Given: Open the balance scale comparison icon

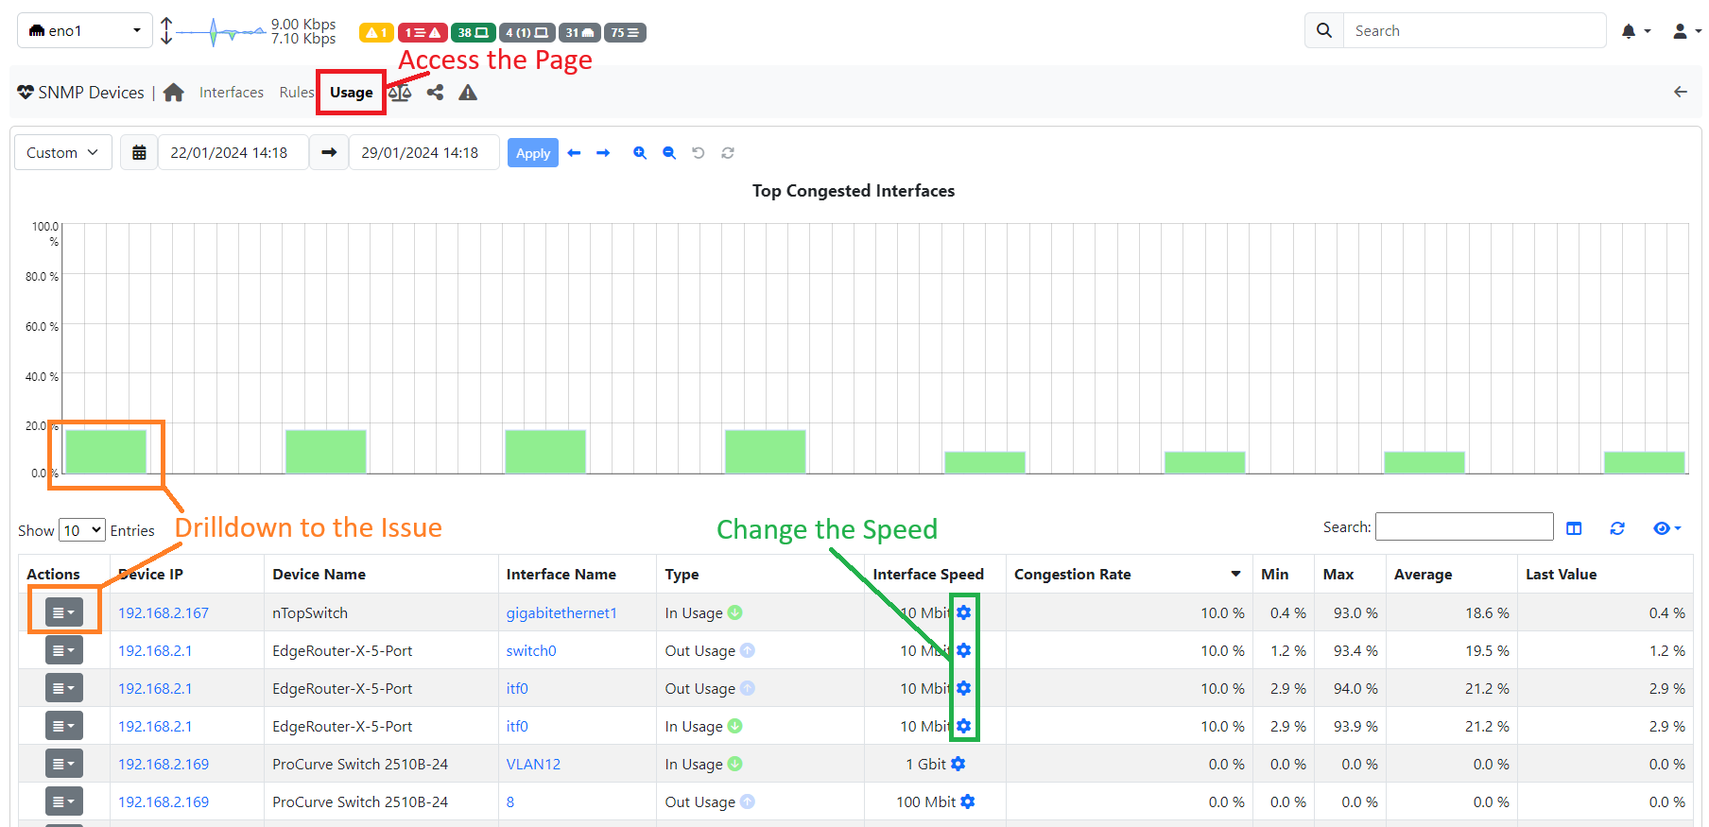Looking at the screenshot, I should click(400, 93).
